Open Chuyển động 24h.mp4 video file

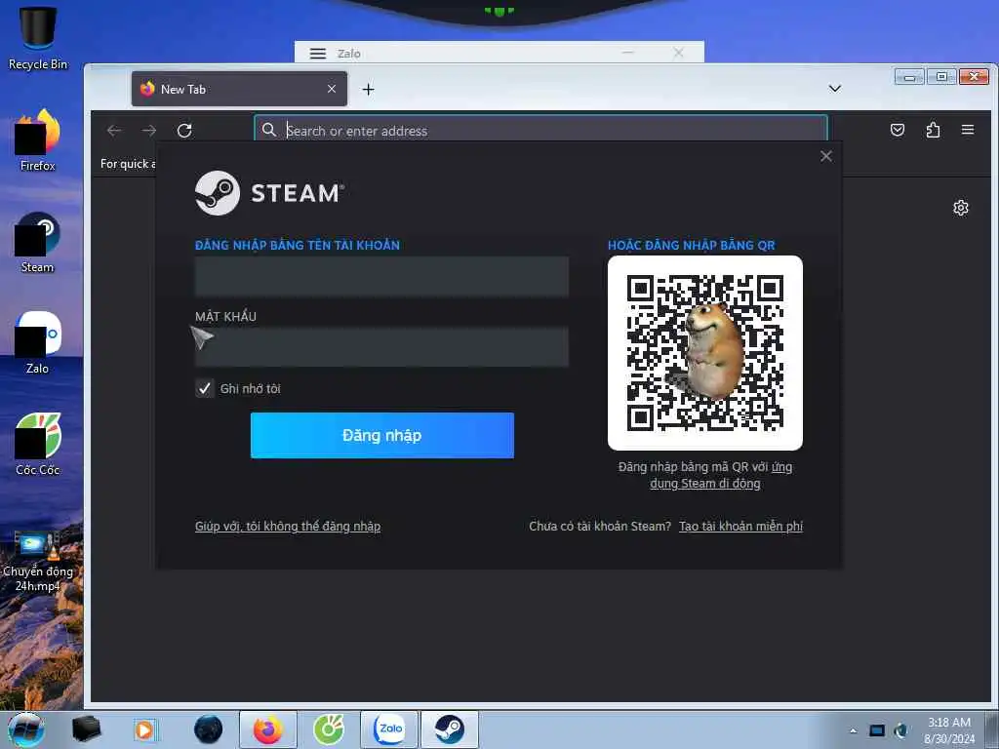click(x=38, y=561)
